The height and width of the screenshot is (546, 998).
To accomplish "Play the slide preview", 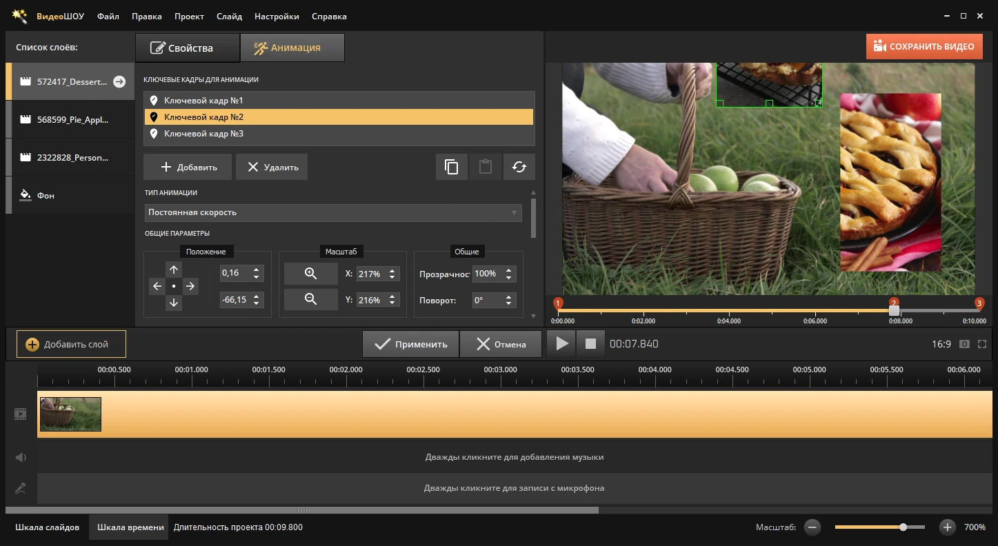I will click(x=562, y=343).
